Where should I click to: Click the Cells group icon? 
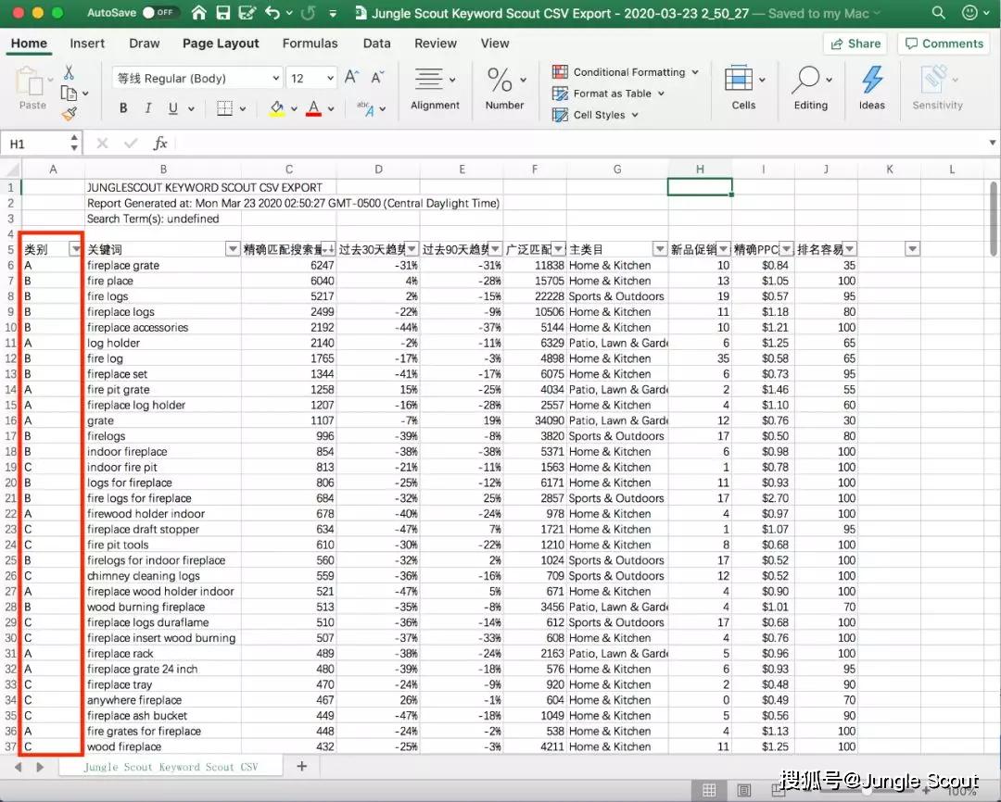point(739,79)
